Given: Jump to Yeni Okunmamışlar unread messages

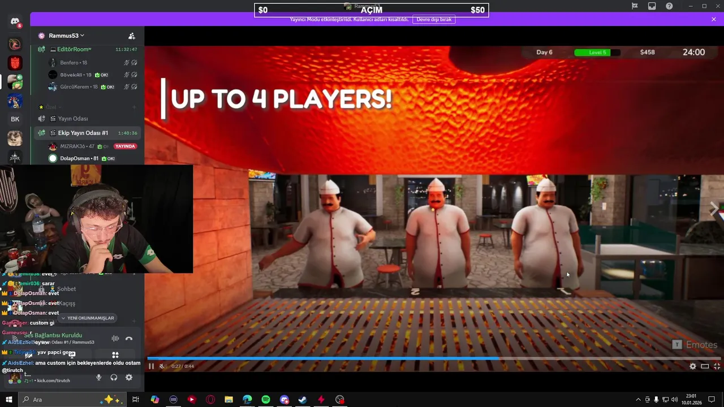Looking at the screenshot, I should pyautogui.click(x=87, y=318).
